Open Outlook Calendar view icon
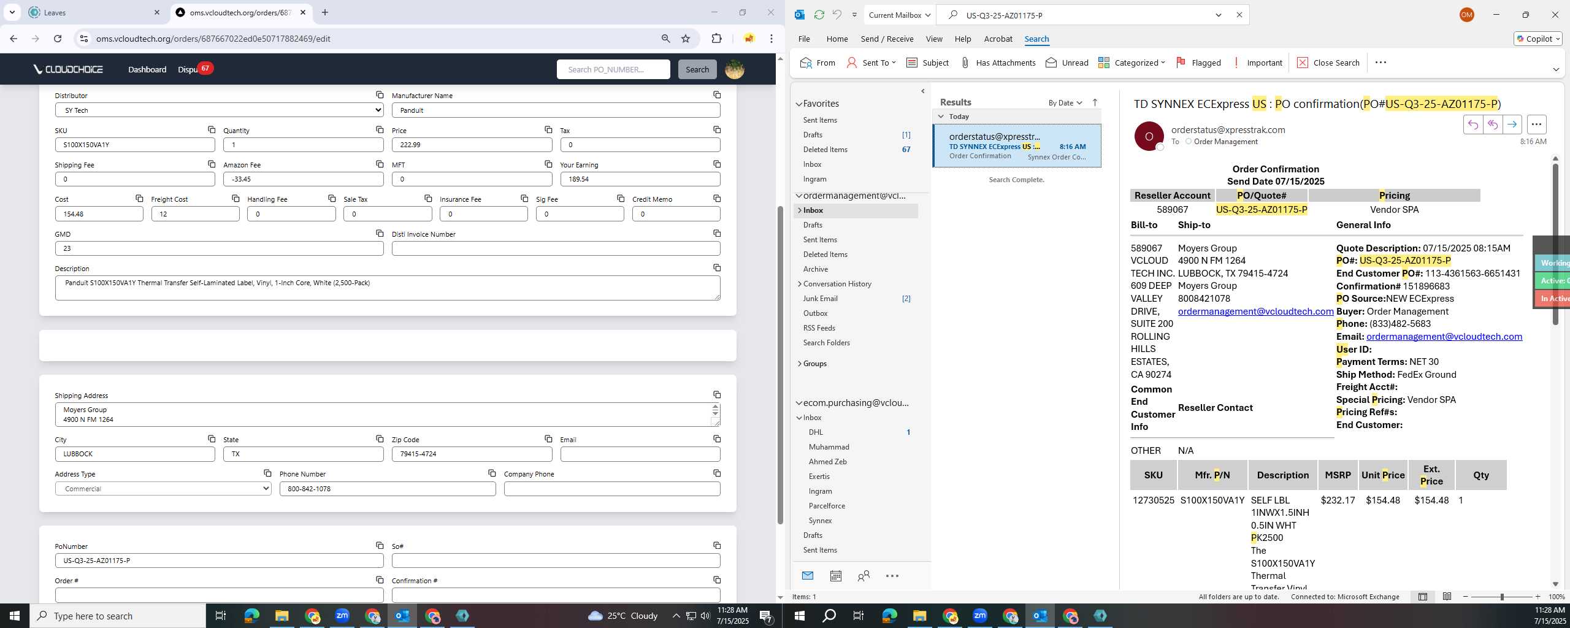1570x628 pixels. coord(835,576)
